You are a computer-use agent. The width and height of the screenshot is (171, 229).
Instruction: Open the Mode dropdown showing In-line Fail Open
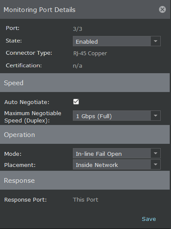point(117,153)
